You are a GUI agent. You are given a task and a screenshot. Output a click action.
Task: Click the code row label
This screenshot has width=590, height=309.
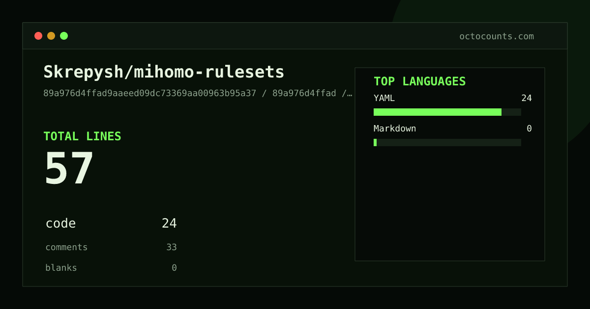[x=60, y=224]
